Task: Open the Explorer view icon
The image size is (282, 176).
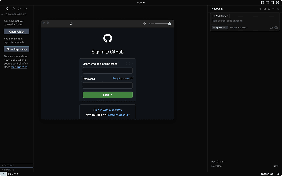Action: pos(7,9)
